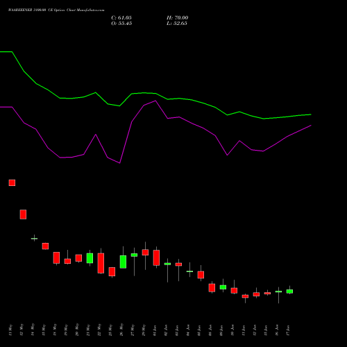The image size is (347, 347).
Task: Click the 17 Jun date label
Action: (x=288, y=330)
